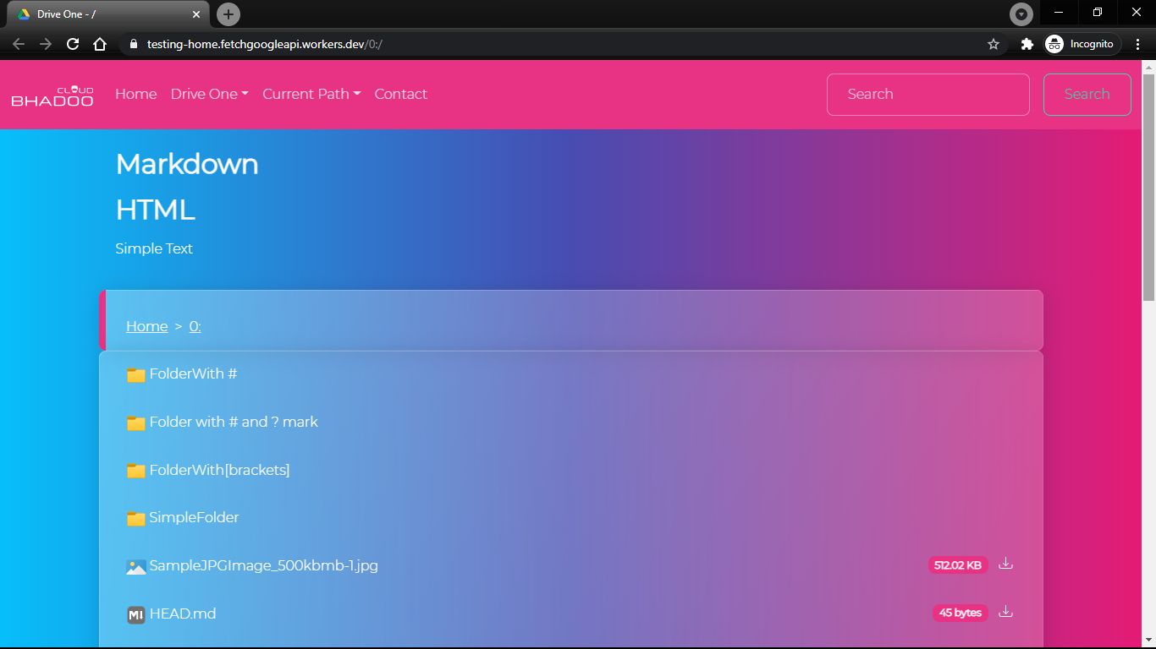Viewport: 1156px width, 649px height.
Task: Open the FolderWith[brackets] folder
Action: point(219,470)
